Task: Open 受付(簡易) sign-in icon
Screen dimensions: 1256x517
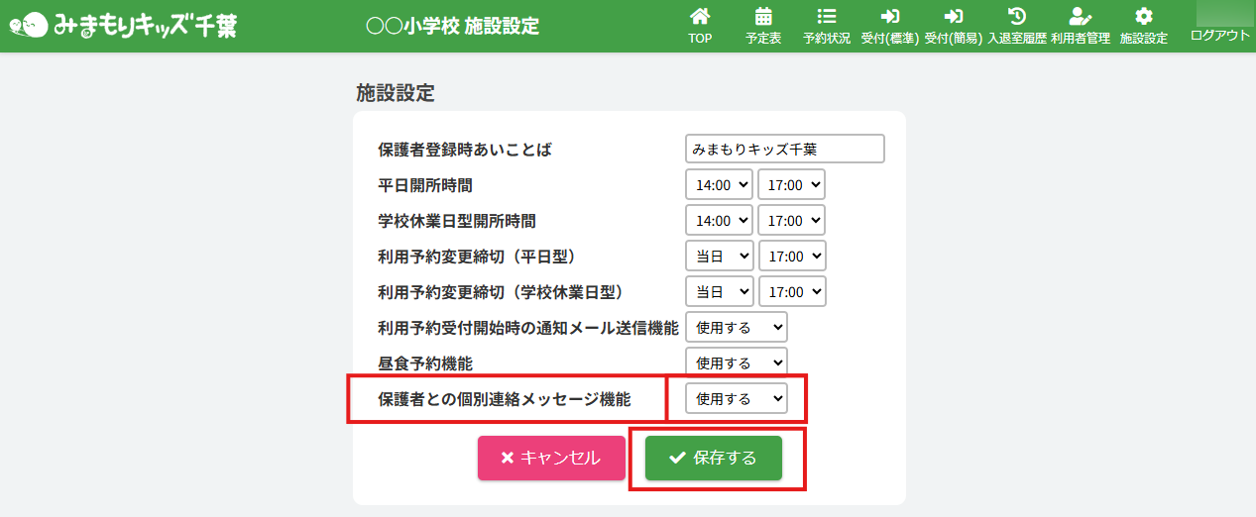Action: (953, 17)
